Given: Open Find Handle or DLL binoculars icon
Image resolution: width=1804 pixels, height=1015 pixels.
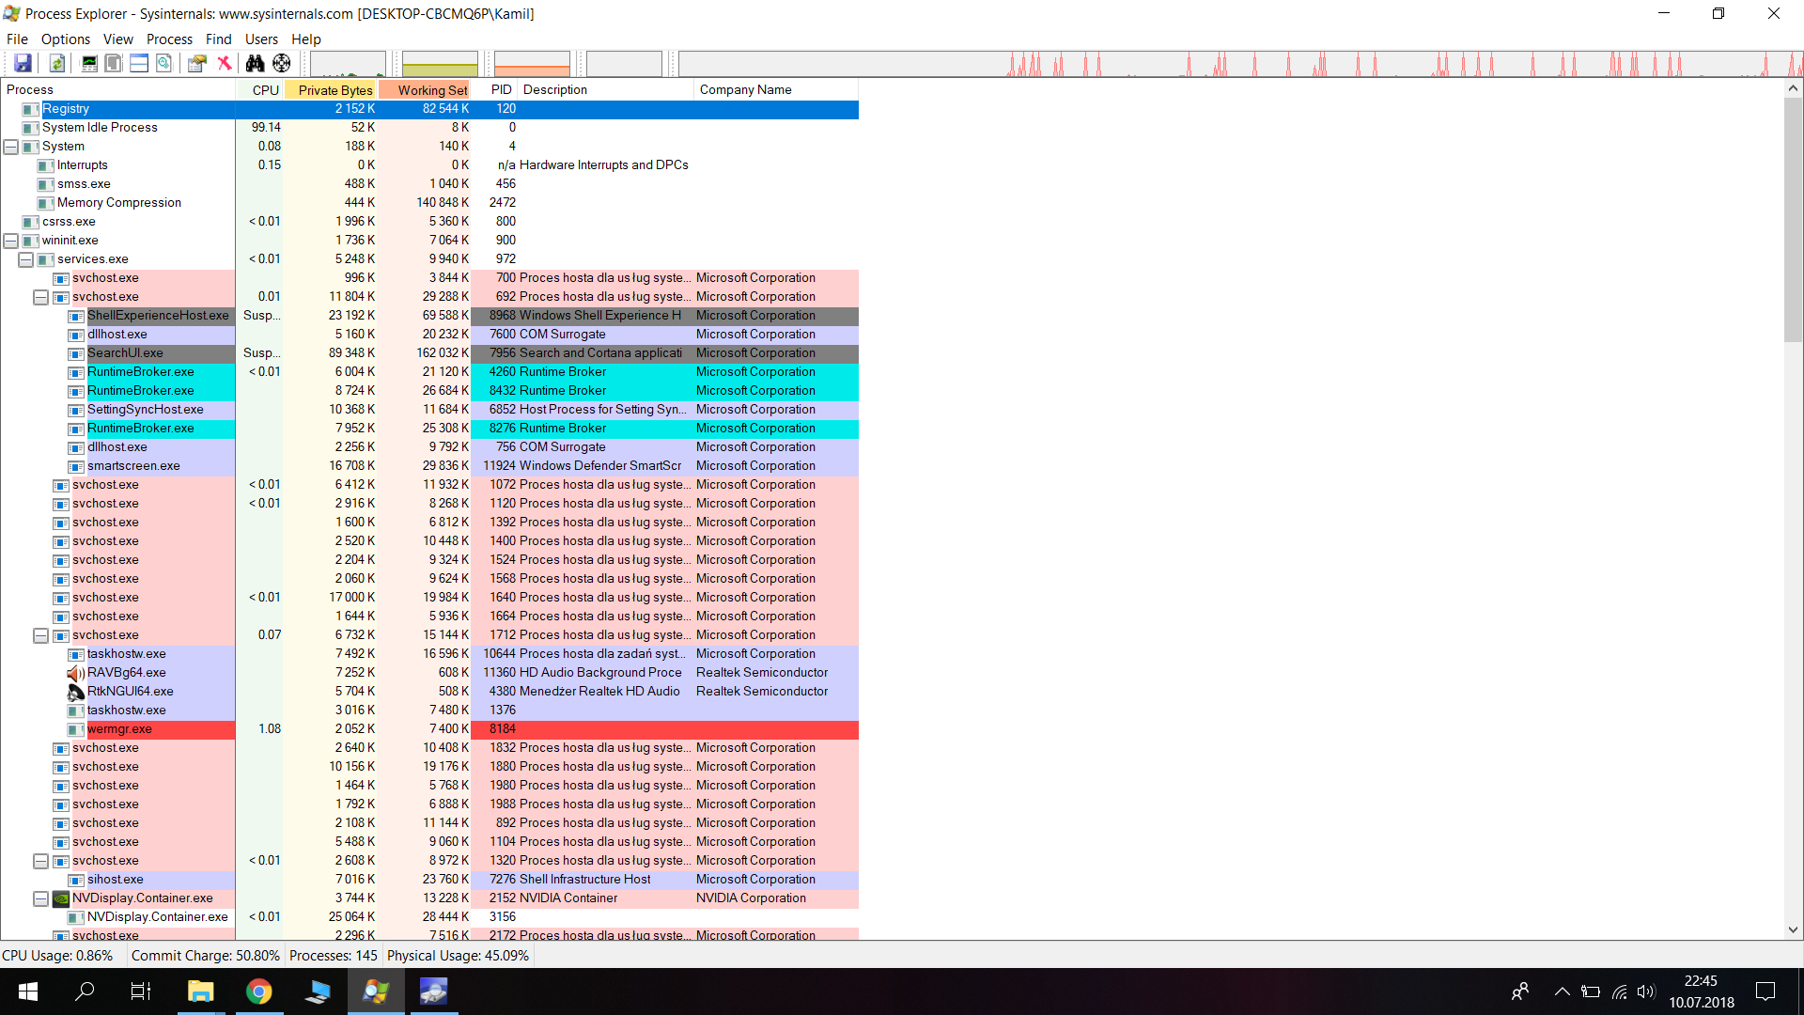Looking at the screenshot, I should point(255,63).
